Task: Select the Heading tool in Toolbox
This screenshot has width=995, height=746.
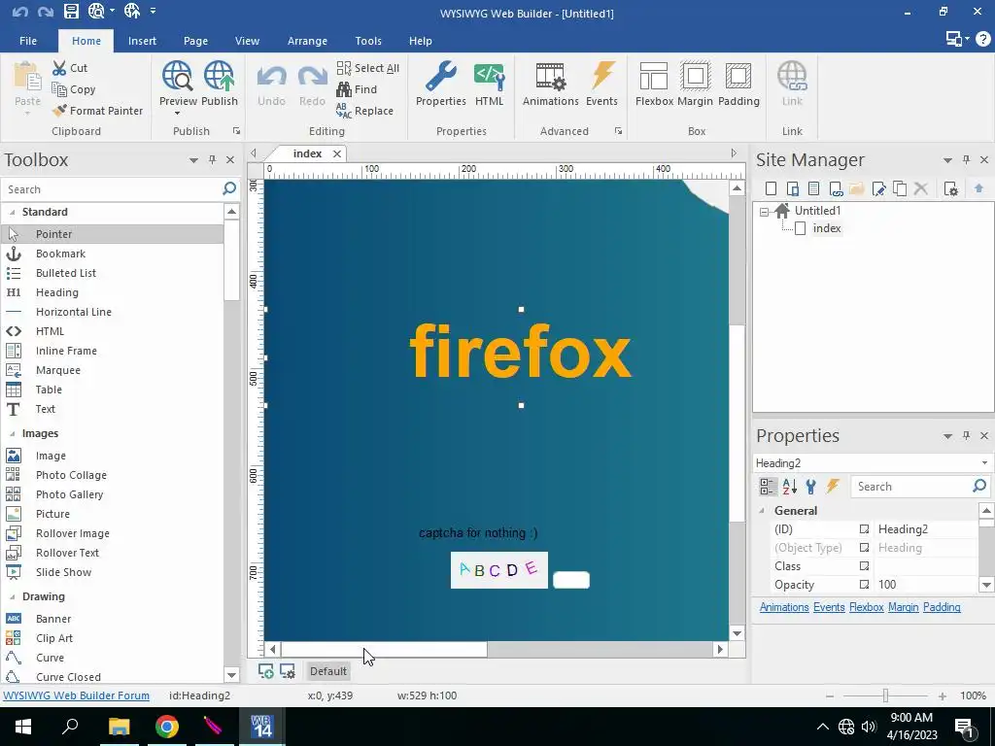Action: [113, 292]
